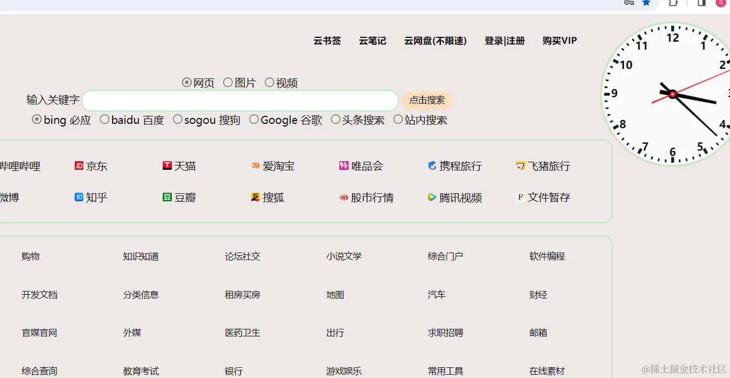Screen dimensions: 730x378
Task: Open the browser profile avatar
Action: point(720,3)
